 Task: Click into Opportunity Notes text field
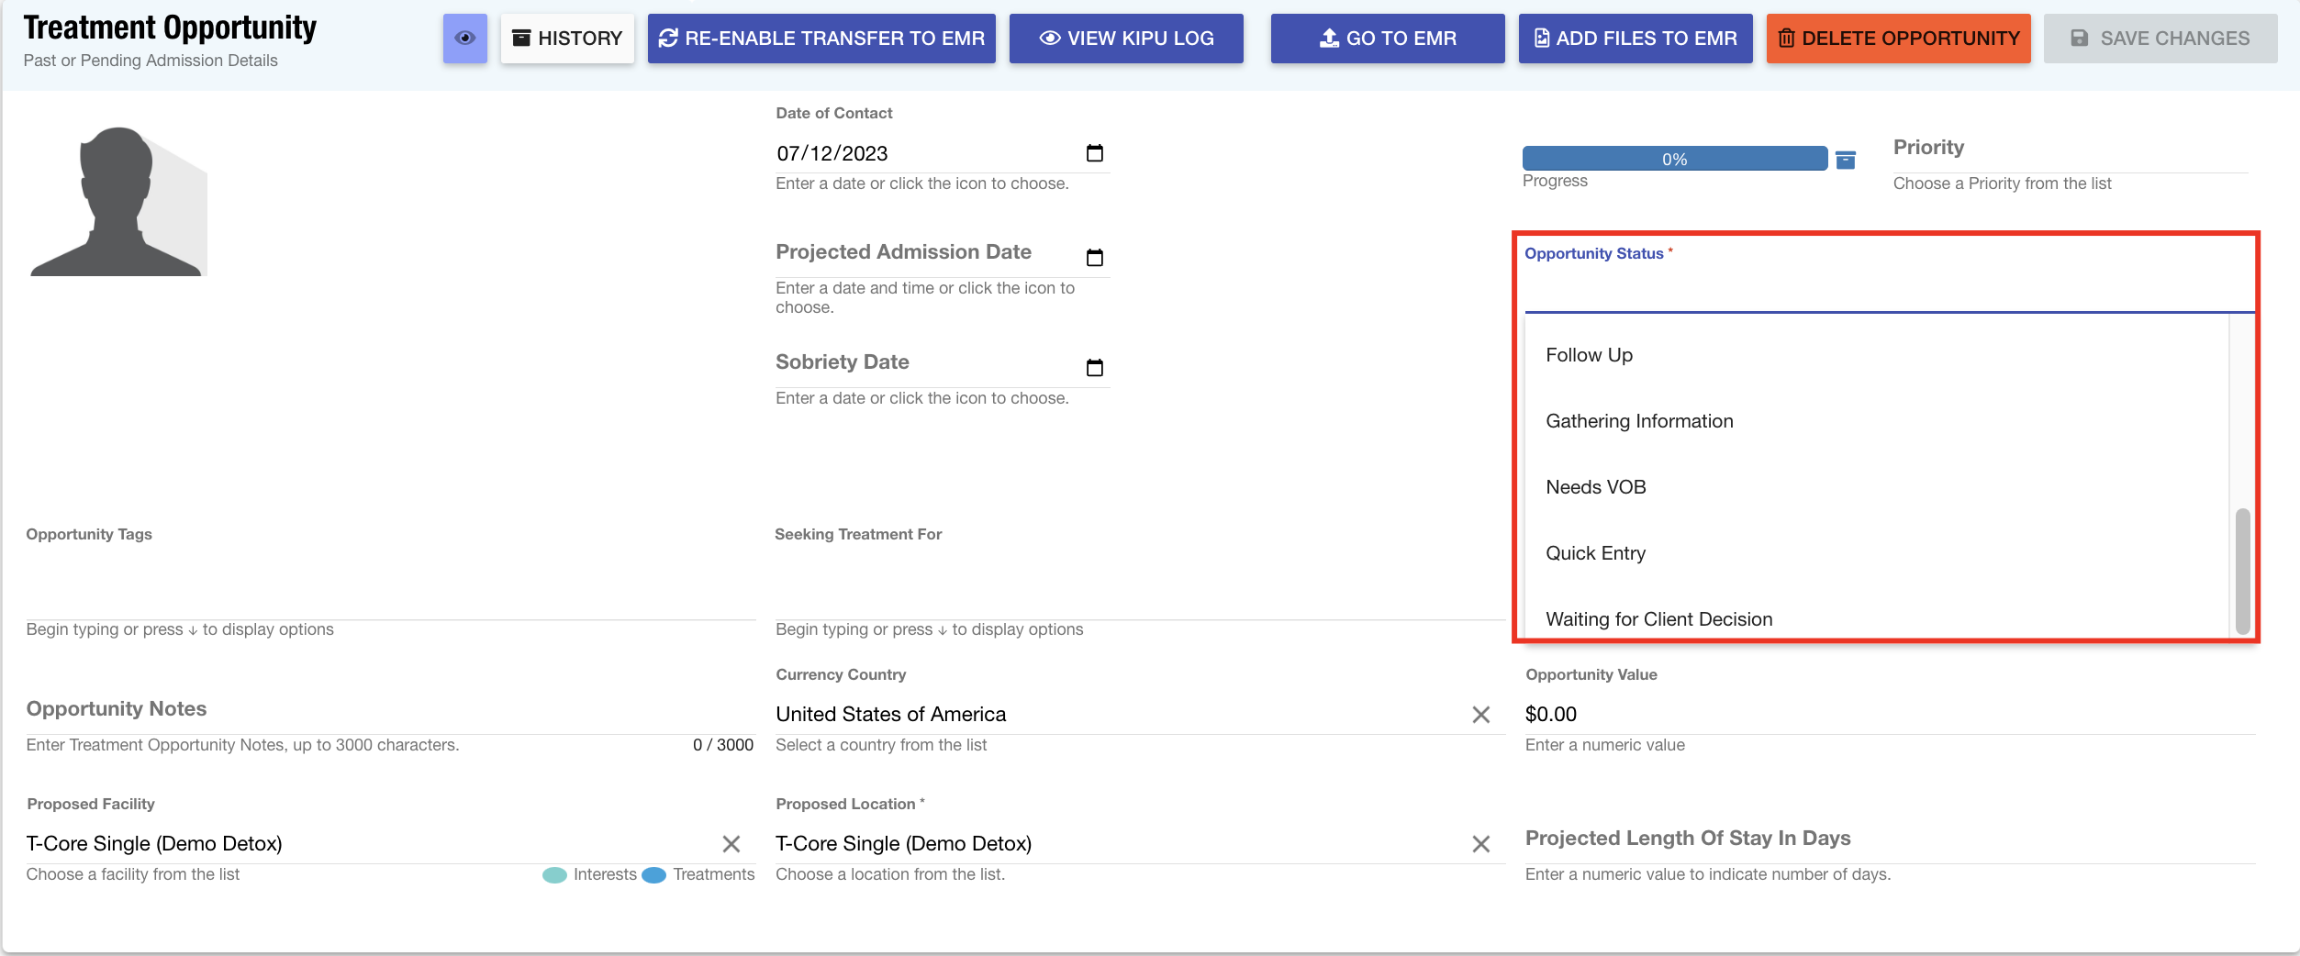390,710
